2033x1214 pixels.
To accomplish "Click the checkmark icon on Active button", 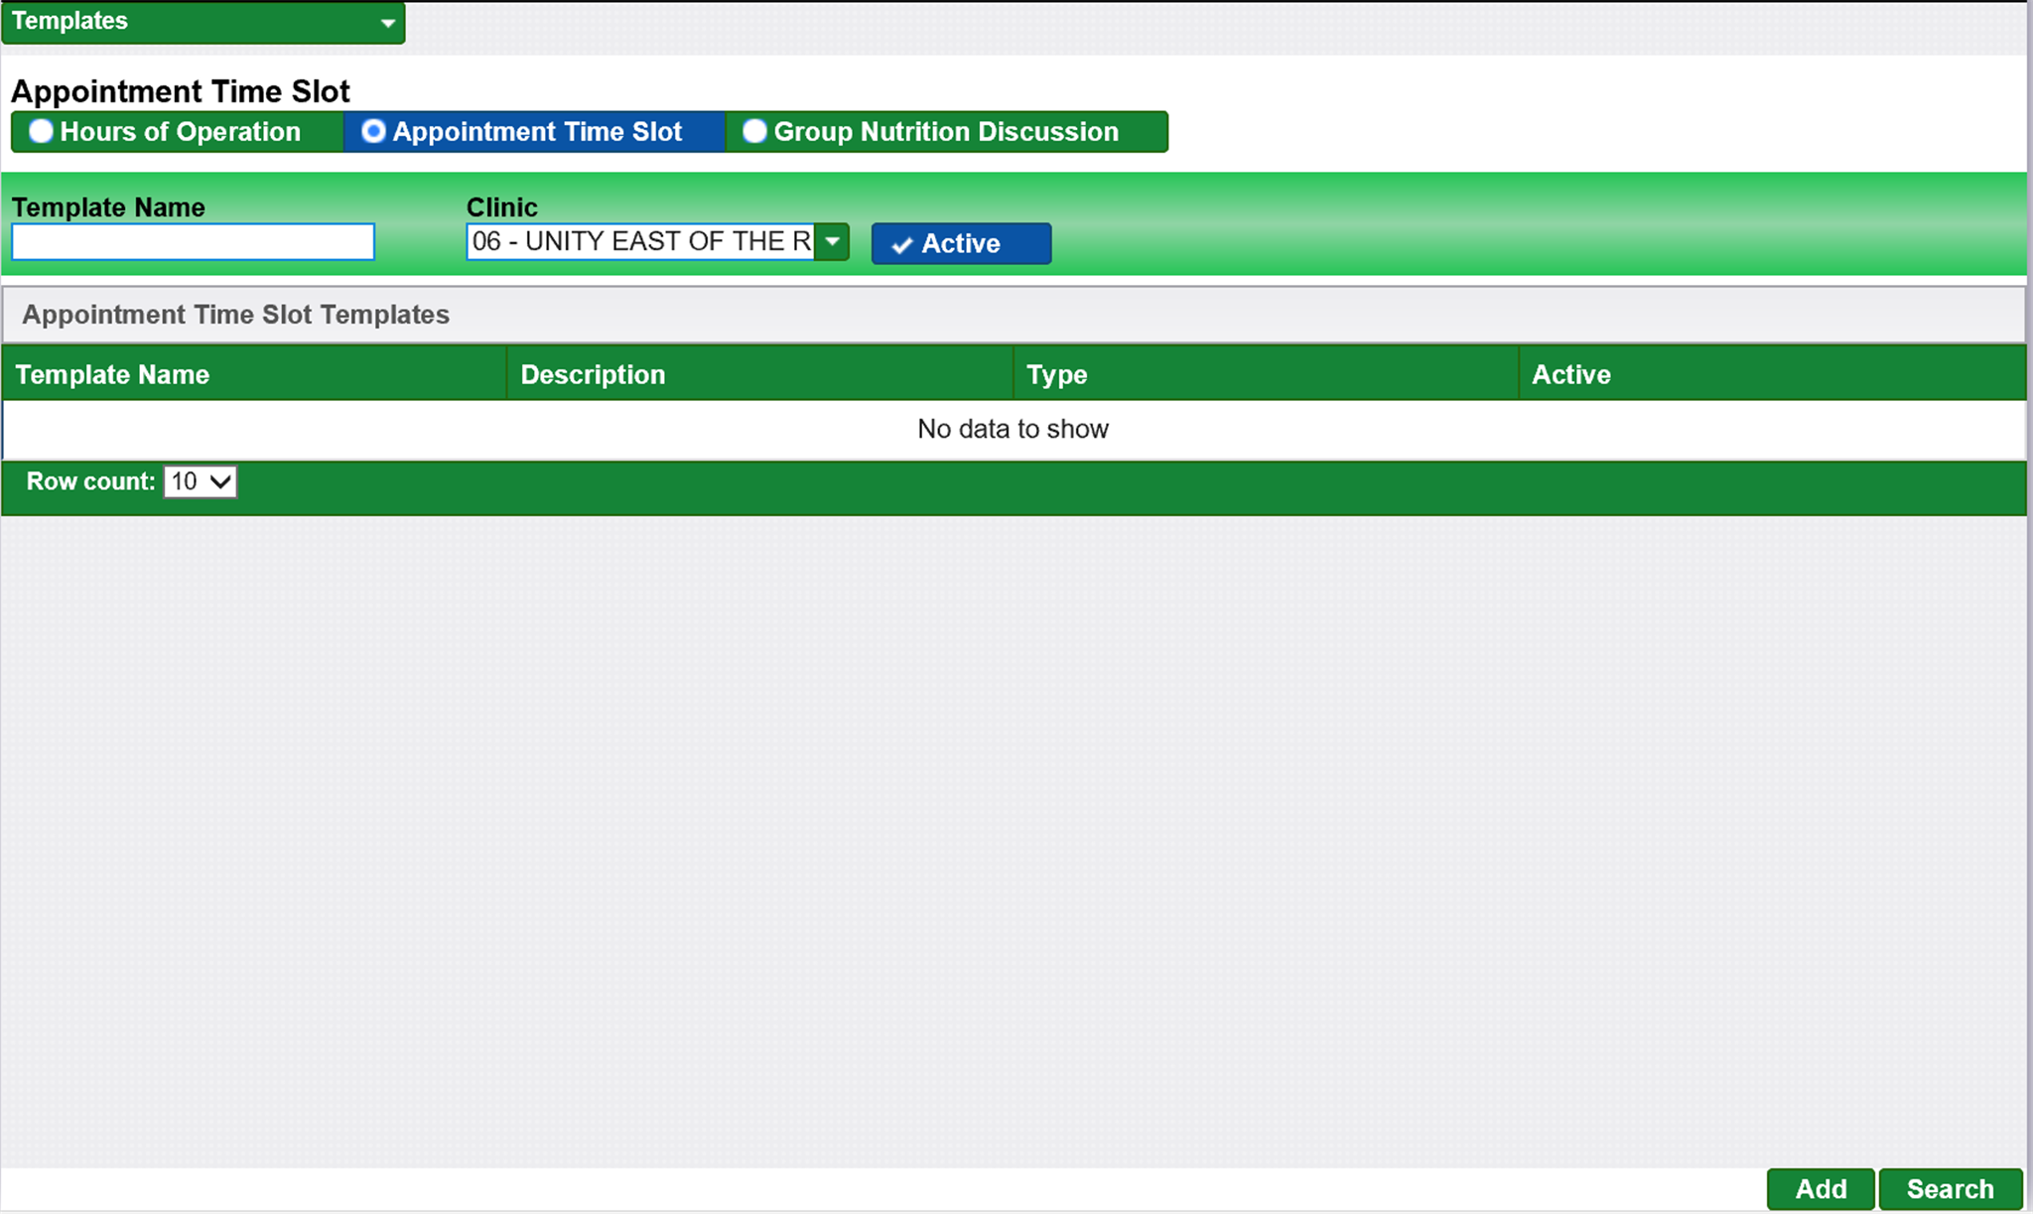I will 901,245.
